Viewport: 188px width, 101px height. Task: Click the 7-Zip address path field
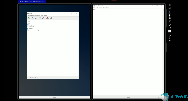53,21
